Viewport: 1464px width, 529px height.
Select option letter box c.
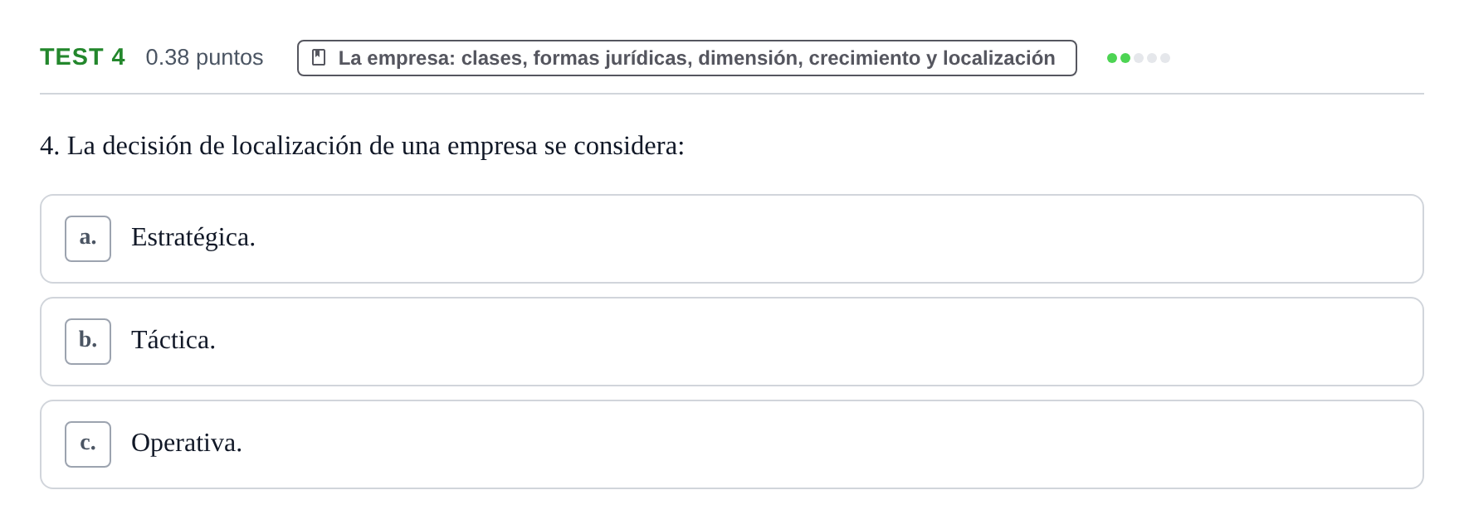(88, 444)
